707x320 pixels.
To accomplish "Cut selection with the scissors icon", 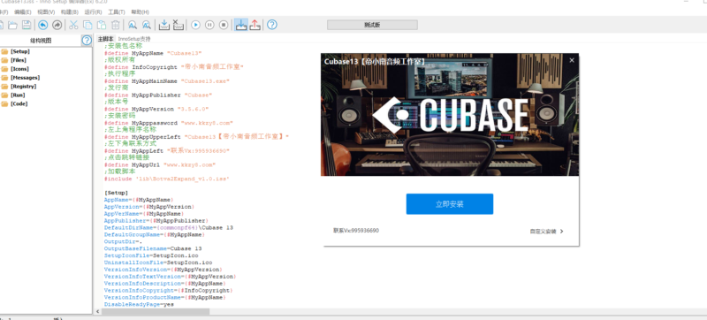I will coord(73,25).
